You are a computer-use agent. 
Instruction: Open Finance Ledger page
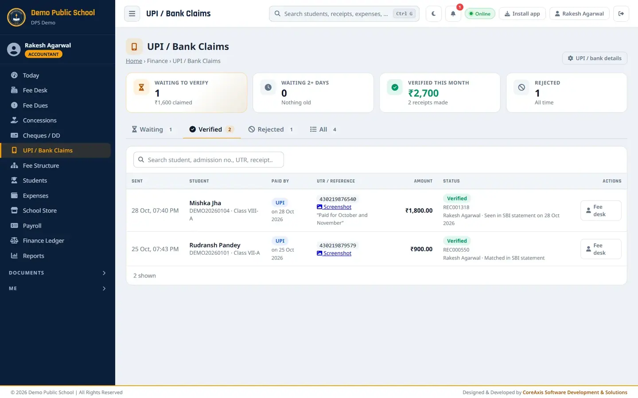coord(55,241)
